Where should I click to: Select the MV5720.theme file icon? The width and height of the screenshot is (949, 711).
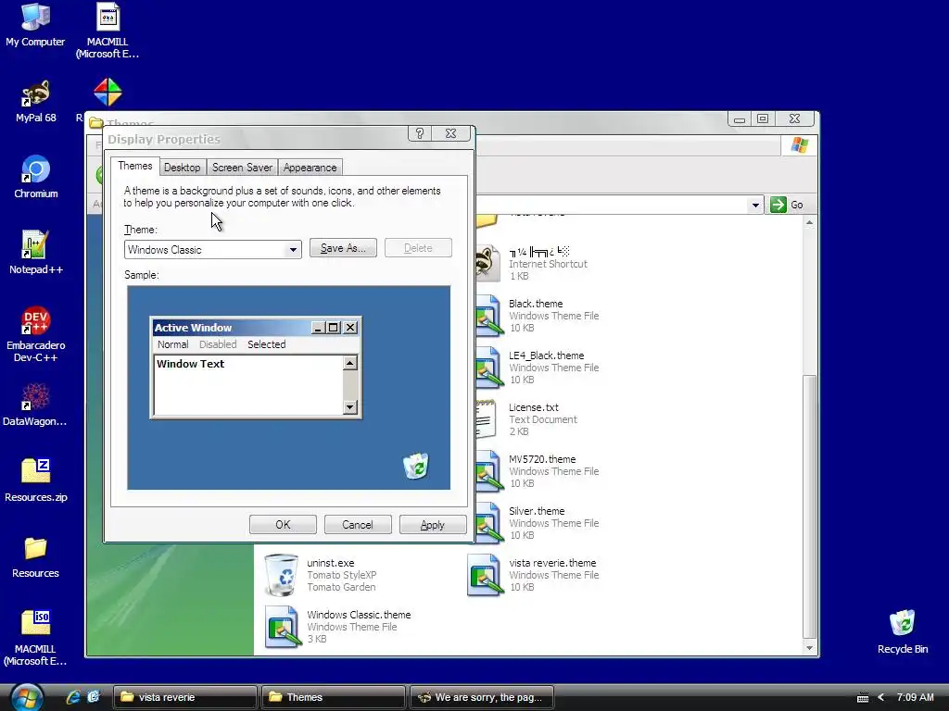click(x=489, y=471)
